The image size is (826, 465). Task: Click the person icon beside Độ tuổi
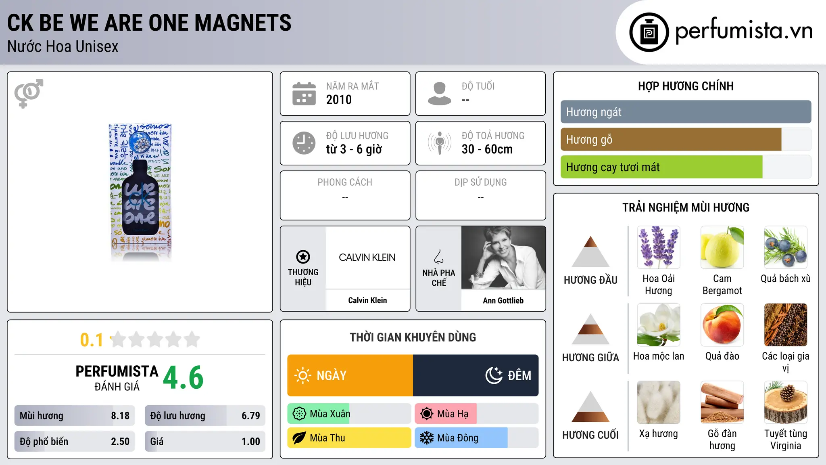coord(440,94)
